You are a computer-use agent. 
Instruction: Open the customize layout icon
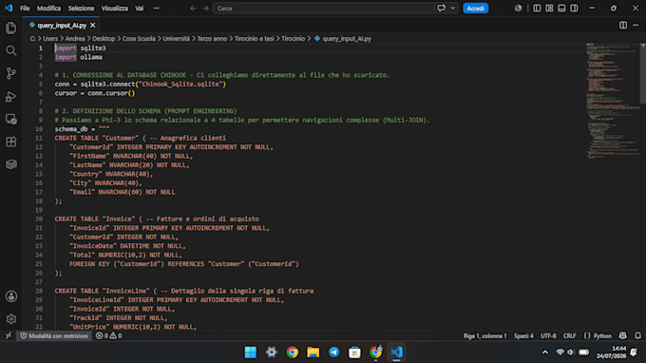549,9
